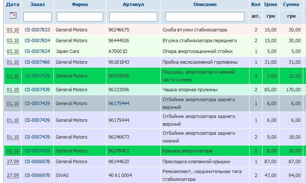
Task: Click the price value 47,00
Action: pos(271,175)
